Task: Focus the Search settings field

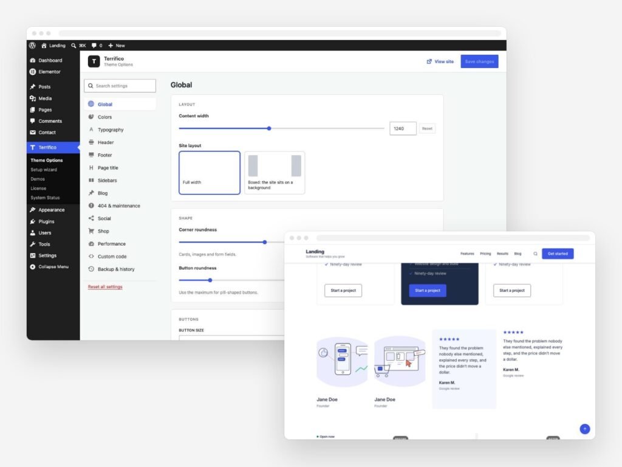Action: (120, 86)
